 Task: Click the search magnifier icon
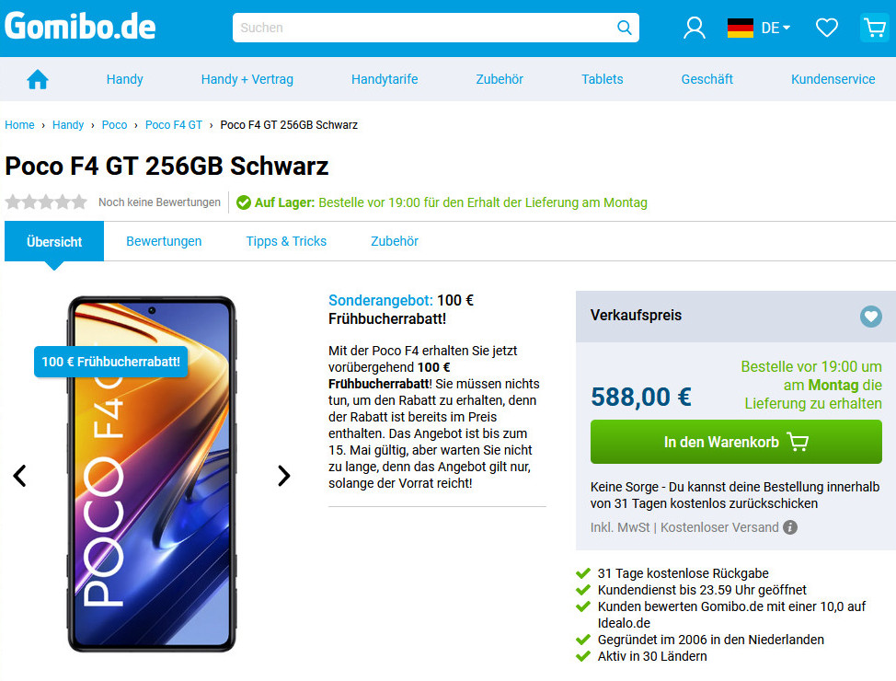(624, 28)
